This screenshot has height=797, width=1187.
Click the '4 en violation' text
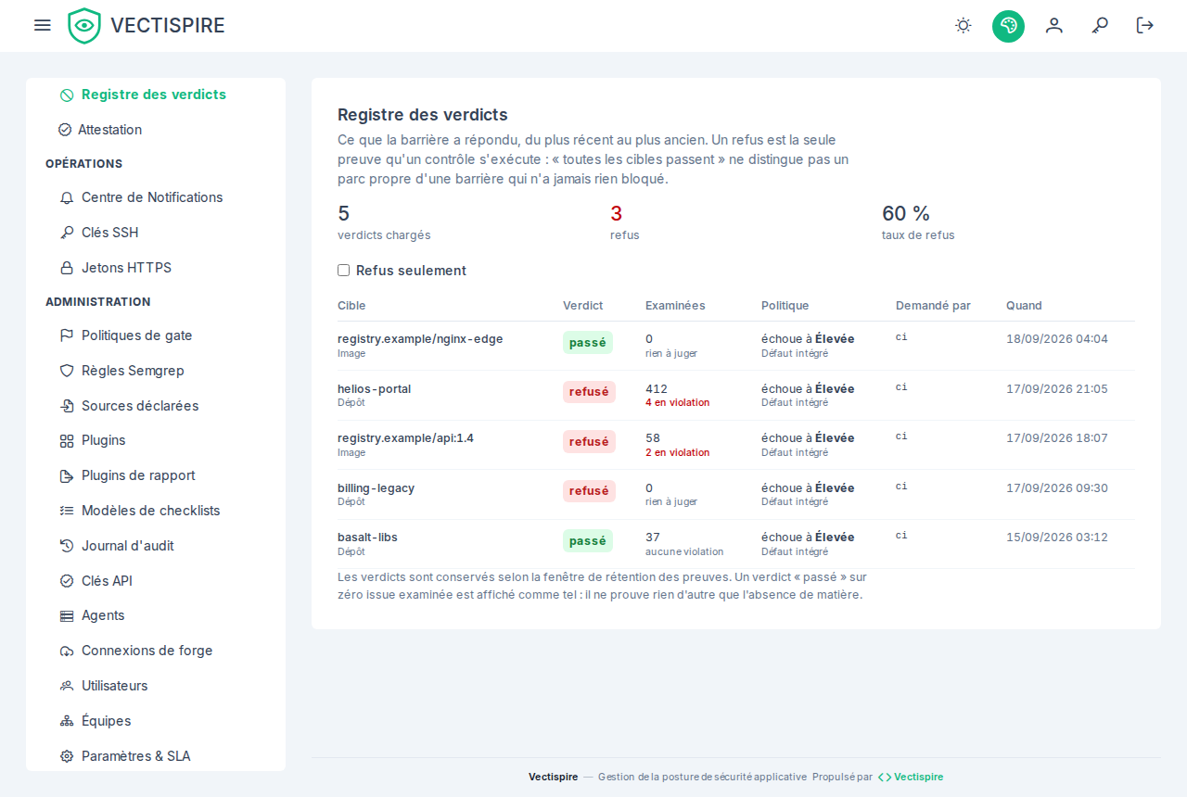[x=677, y=403]
